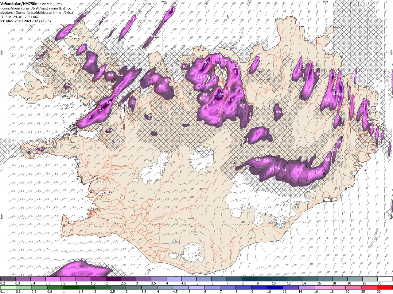Click the '15W' longitude label
This screenshot has width=393, height=294.
pos(325,2)
